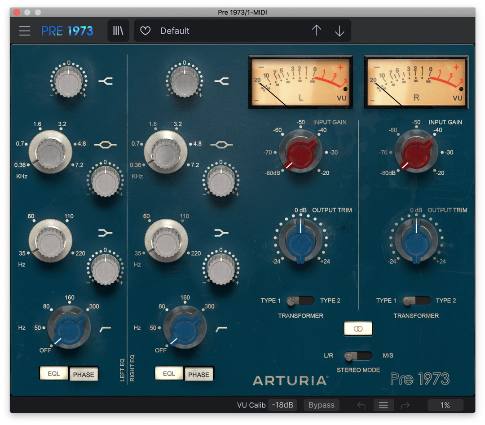This screenshot has height=425, width=485.
Task: Click the left Input Gain -20 marking
Action: click(325, 173)
